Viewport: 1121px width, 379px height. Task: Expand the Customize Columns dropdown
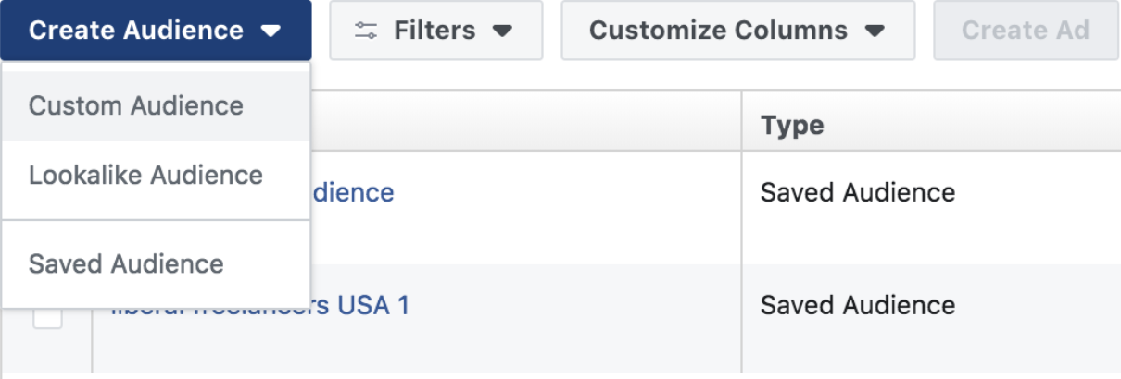coord(738,31)
